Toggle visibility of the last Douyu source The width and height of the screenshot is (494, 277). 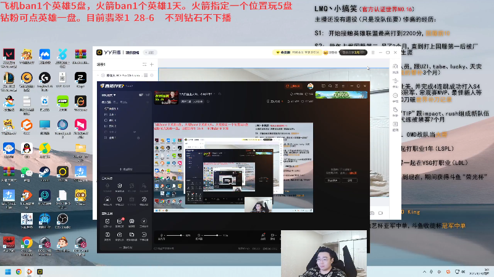point(138,137)
